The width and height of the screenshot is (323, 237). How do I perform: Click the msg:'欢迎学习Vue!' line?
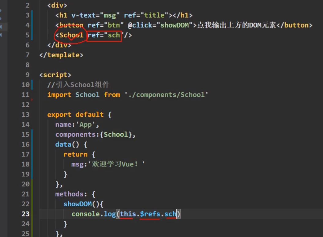pos(108,164)
